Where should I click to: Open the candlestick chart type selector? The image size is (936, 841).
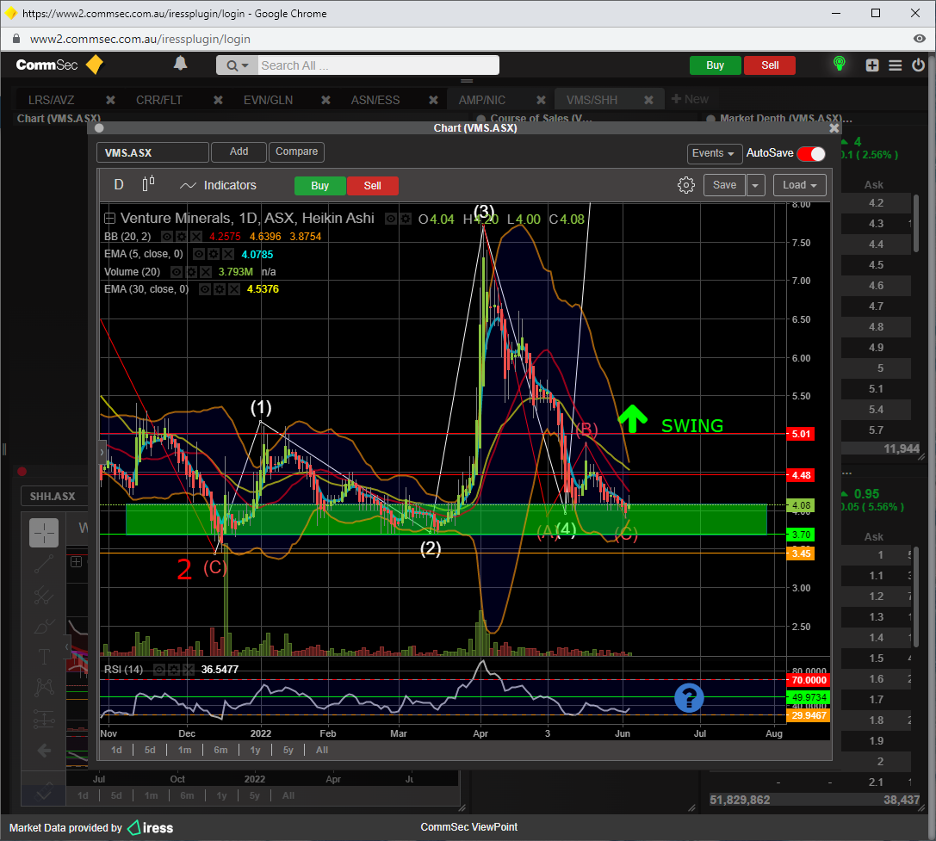click(x=149, y=184)
